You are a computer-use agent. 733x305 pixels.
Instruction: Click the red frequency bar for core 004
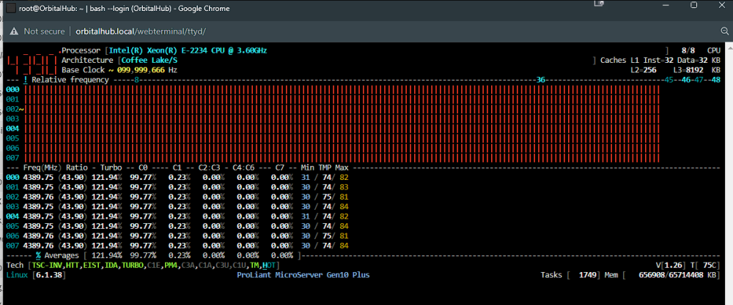[342, 129]
